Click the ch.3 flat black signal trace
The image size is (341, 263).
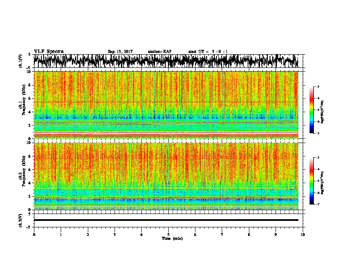coord(166,220)
